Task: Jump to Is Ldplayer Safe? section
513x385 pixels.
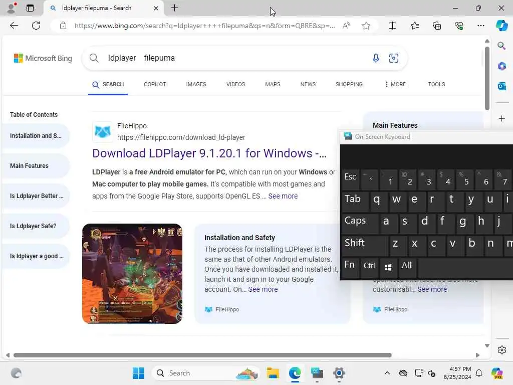Action: (x=36, y=226)
